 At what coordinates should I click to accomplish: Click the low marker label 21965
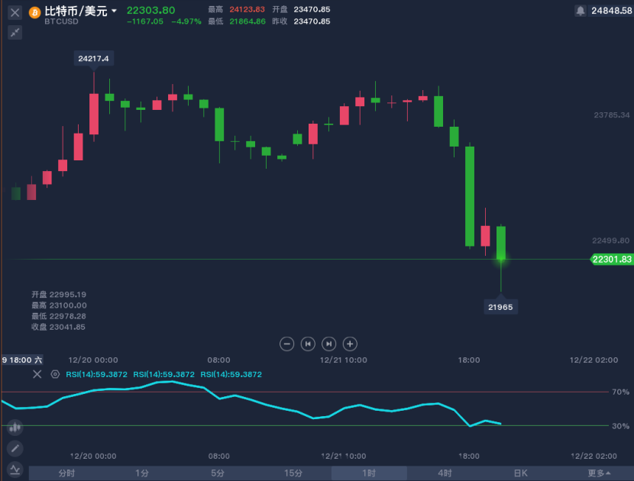tap(500, 307)
